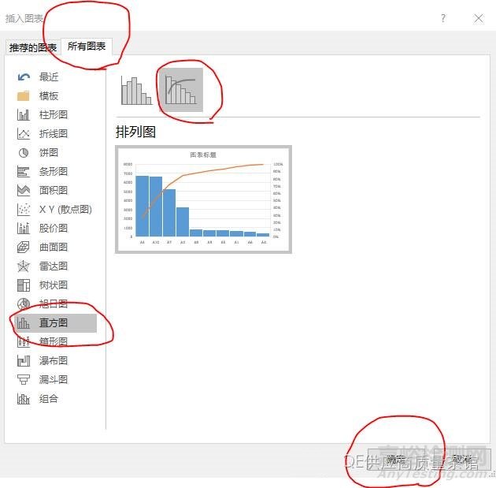Pick the 组合 combo chart category
Screen dimensions: 496x488
point(24,398)
